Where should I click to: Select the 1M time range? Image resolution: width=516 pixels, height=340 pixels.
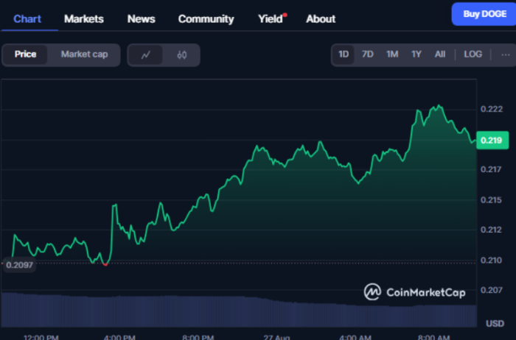pos(392,54)
